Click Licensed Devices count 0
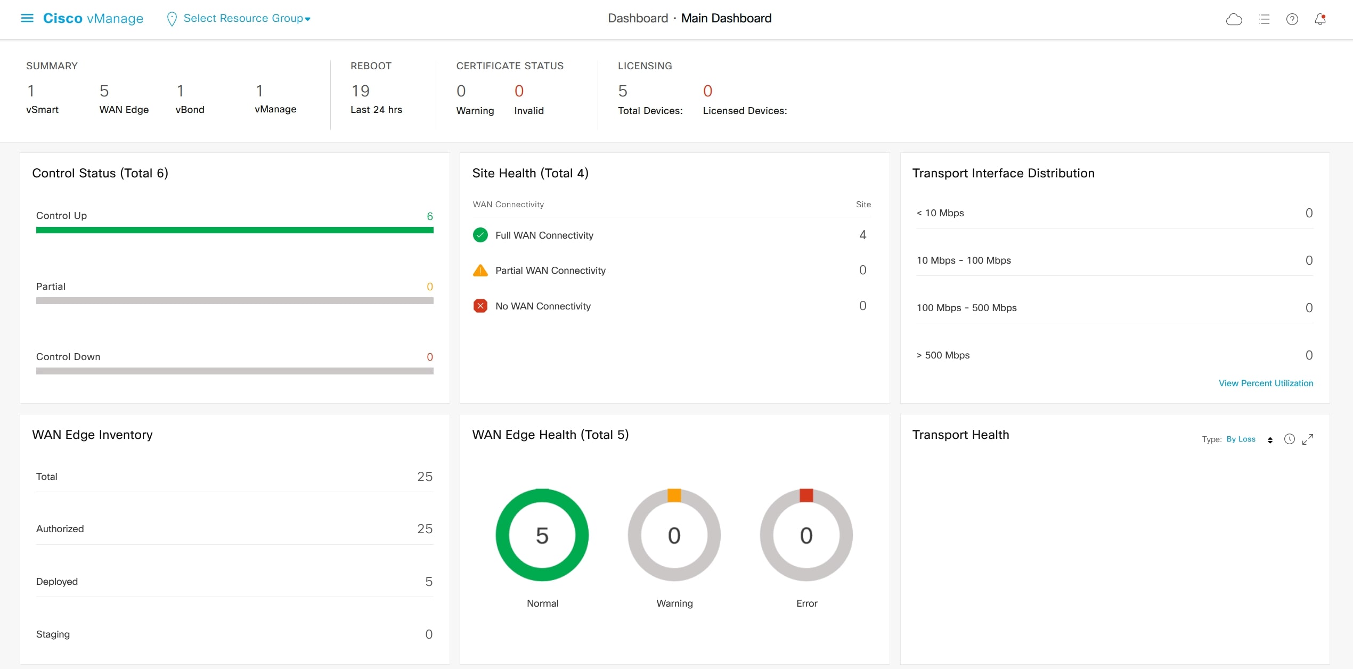Image resolution: width=1353 pixels, height=669 pixels. coord(708,91)
